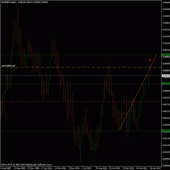Screen dimensions: 170x170
Task: Click price scale label 0.93455
Action: coord(166,16)
